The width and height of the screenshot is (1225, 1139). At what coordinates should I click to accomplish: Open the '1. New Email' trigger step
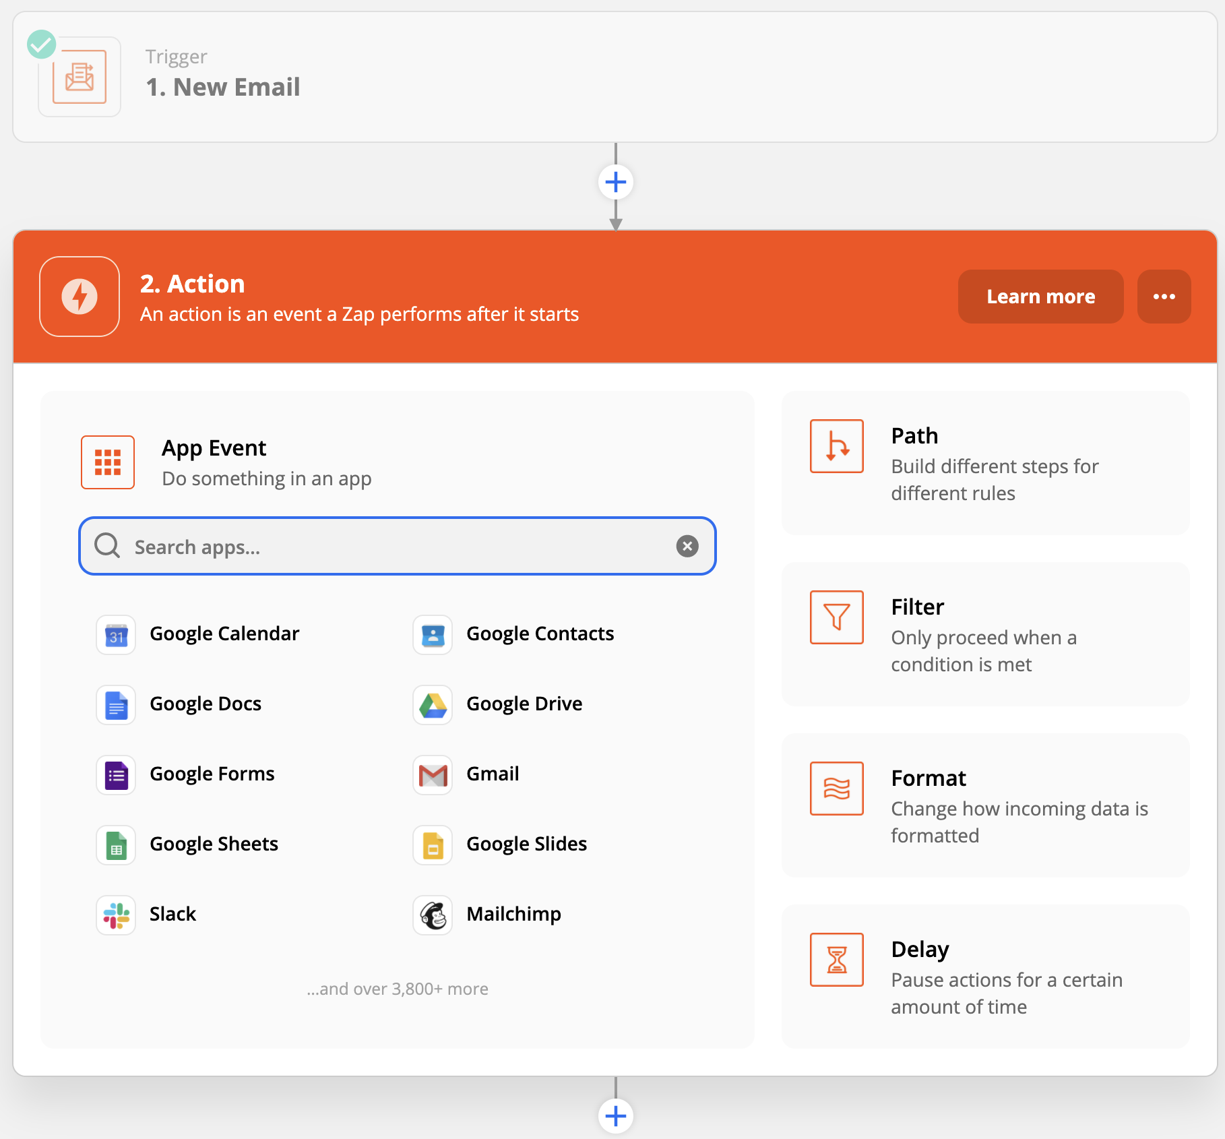point(615,77)
